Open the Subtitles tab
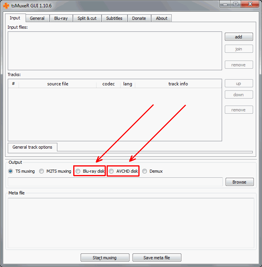Screen dimensions: 262x267 point(114,18)
